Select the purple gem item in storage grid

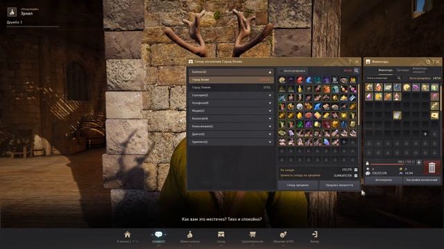(x=308, y=124)
